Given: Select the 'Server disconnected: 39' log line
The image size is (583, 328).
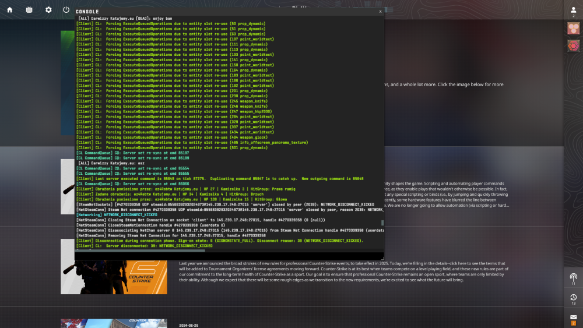Looking at the screenshot, I should click(x=144, y=246).
